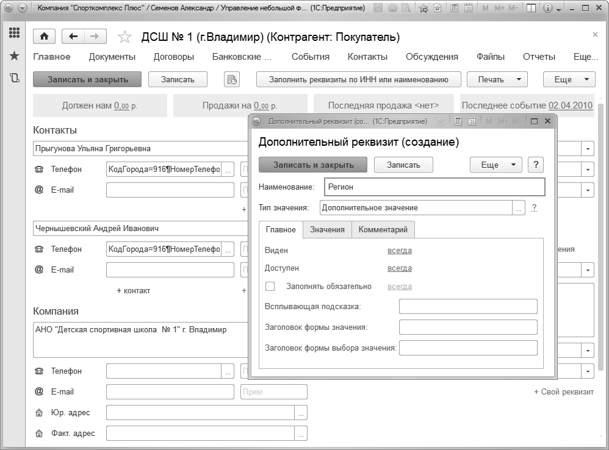
Task: Open the Документы tab
Action: pos(112,57)
